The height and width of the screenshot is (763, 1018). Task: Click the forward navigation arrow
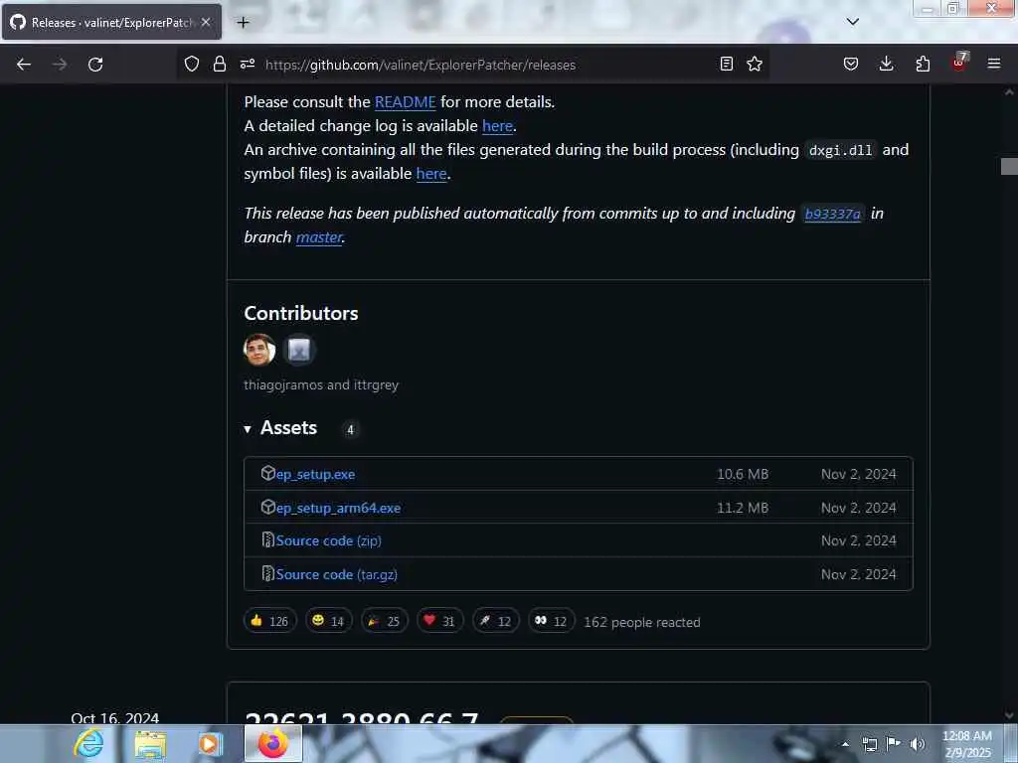tap(59, 65)
